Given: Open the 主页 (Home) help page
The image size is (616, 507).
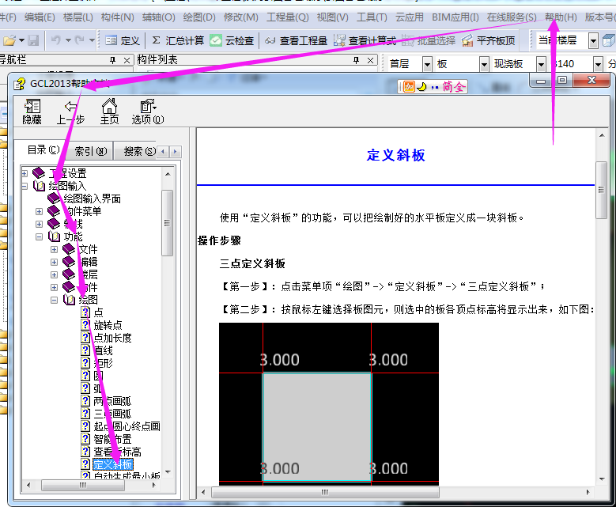Looking at the screenshot, I should click(109, 112).
